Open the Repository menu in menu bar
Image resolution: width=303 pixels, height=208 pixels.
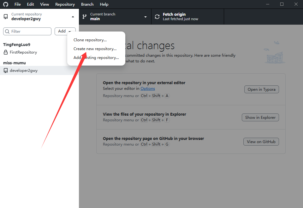(65, 4)
